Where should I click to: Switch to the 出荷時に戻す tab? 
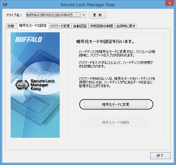[x=126, y=26]
